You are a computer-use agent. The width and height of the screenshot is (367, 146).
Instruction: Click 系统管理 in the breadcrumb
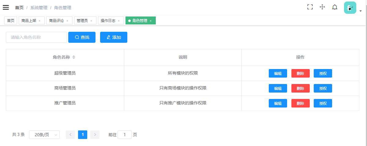39,8
